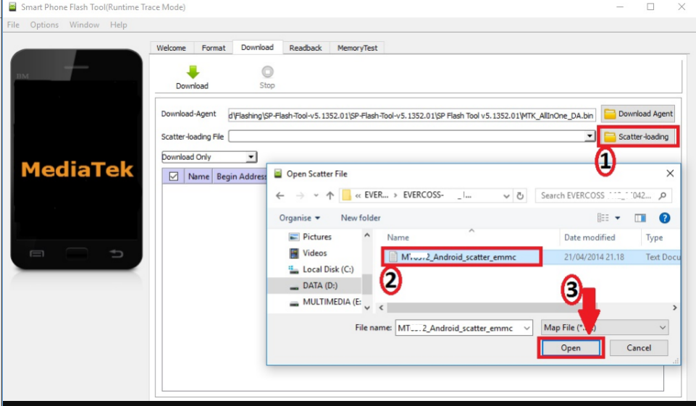Click navigation pane scroll up arrow
This screenshot has height=406, width=696.
coord(367,235)
